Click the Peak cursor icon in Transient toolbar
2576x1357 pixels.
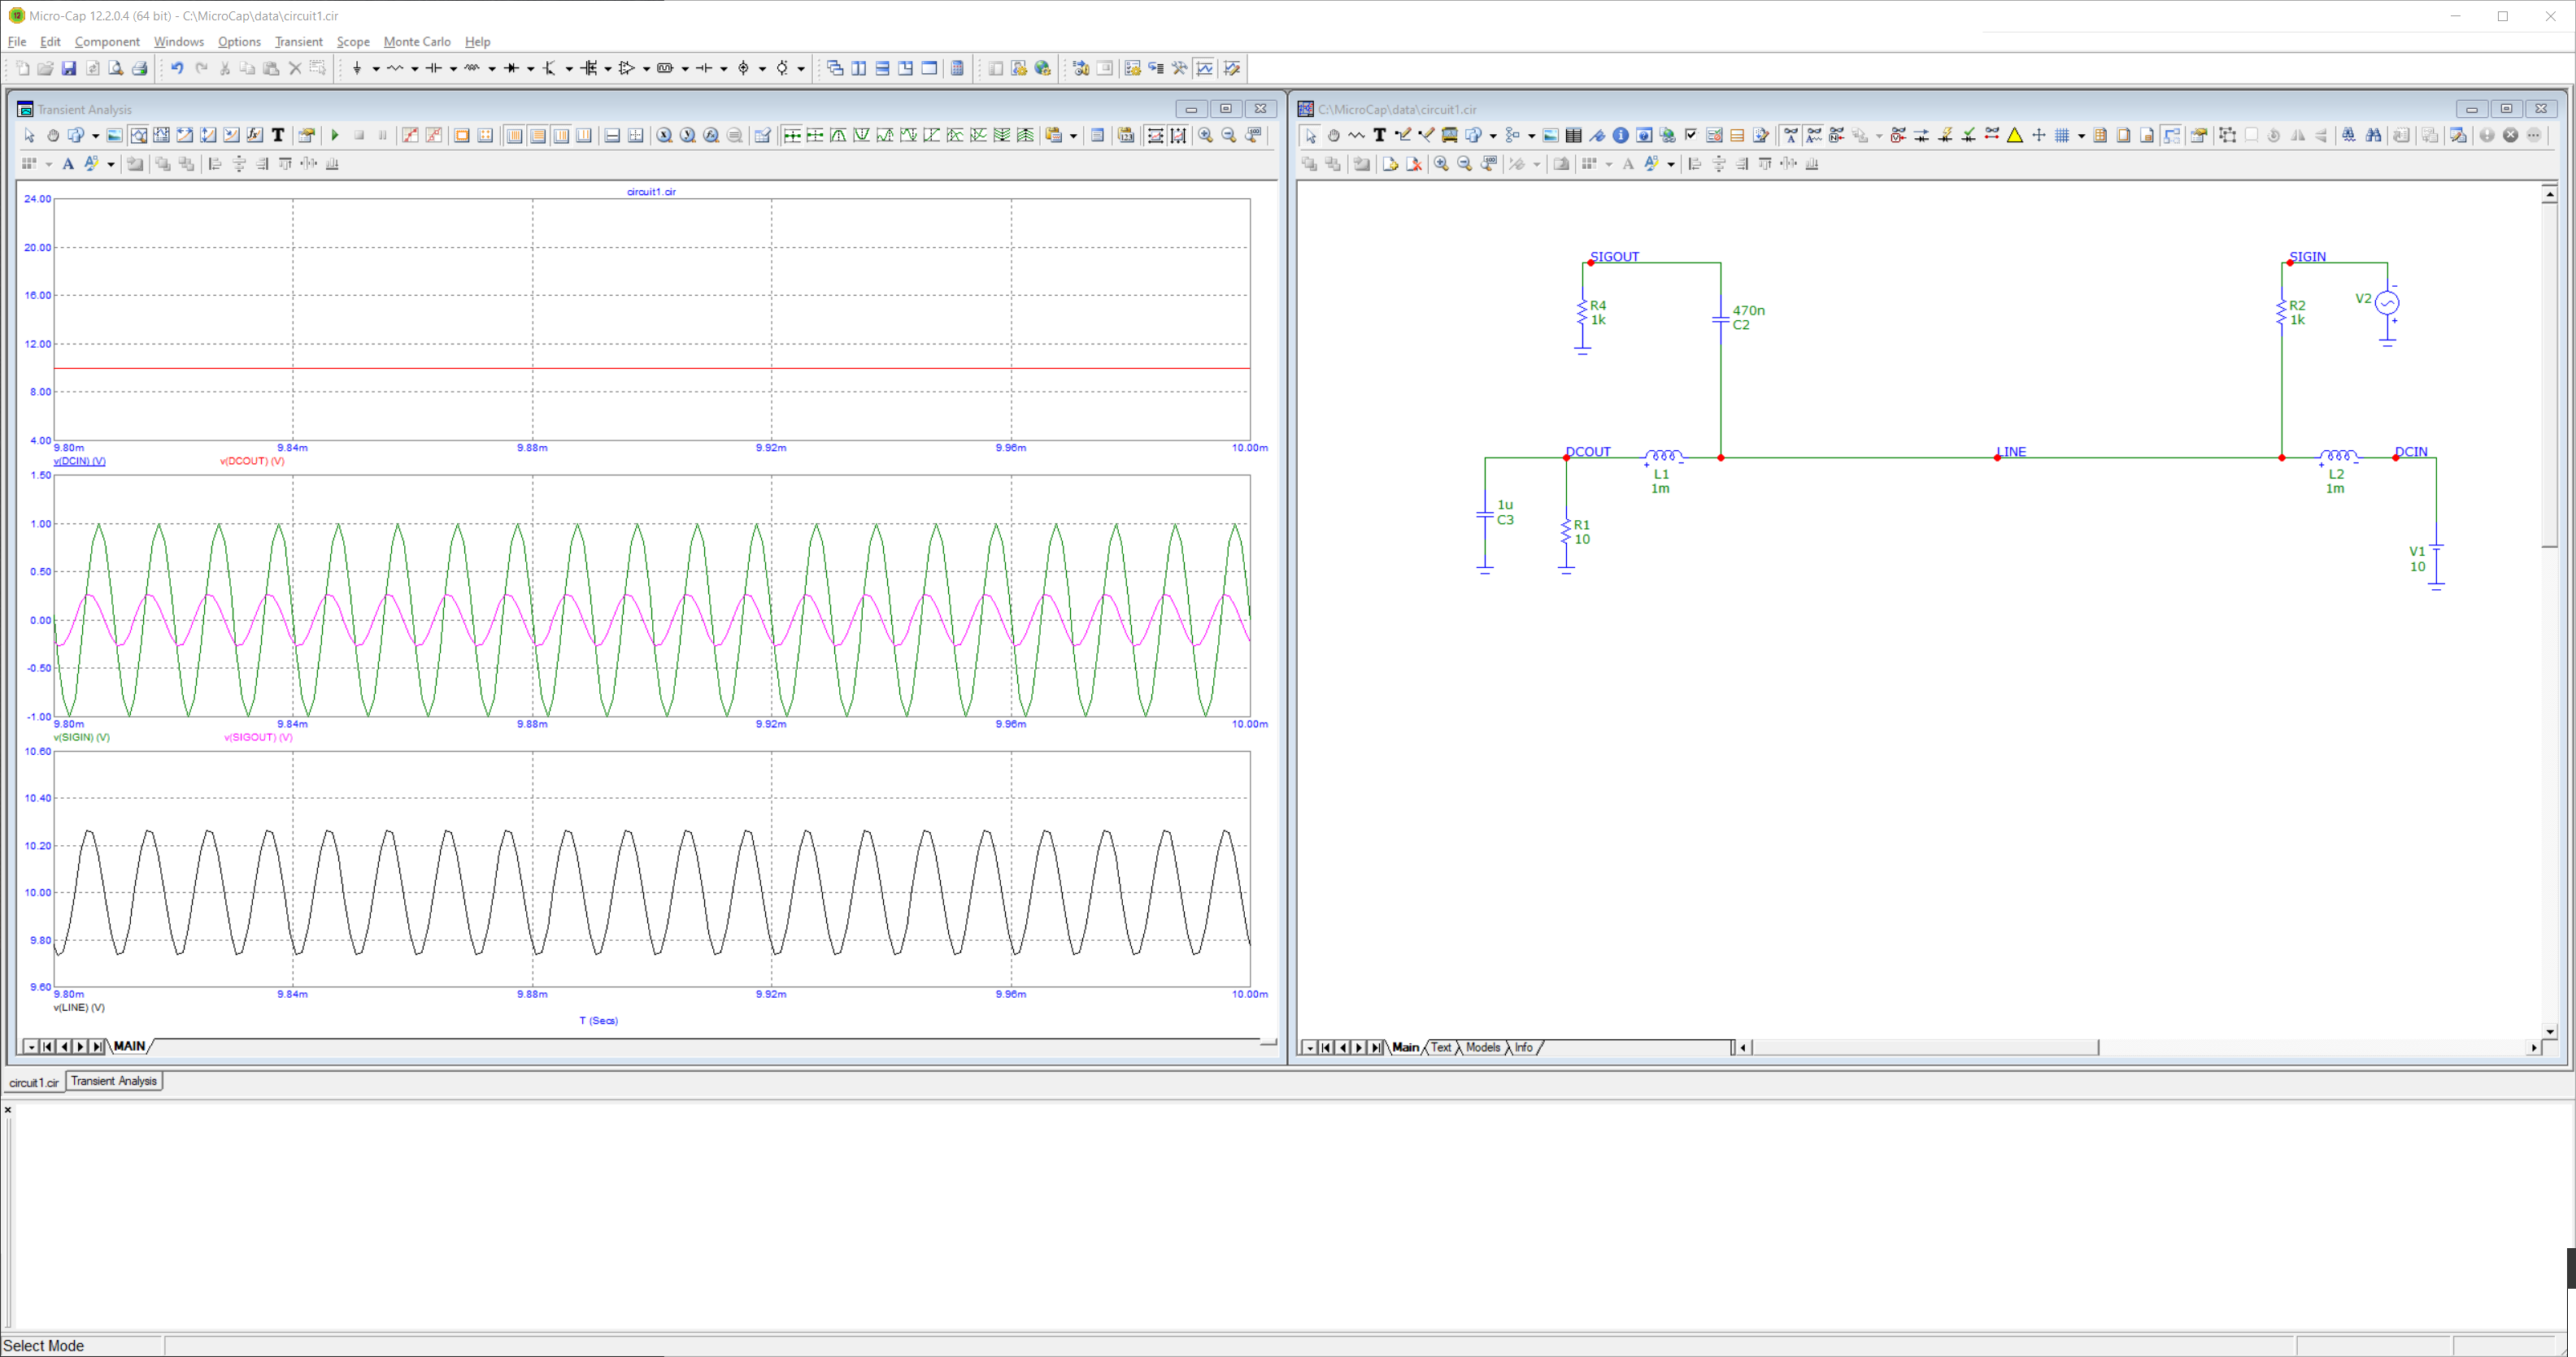(x=838, y=135)
